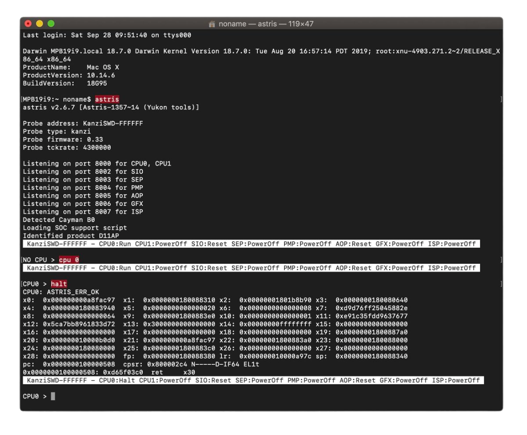Close the Terminal window with red button
527x435 pixels.
[x=28, y=24]
